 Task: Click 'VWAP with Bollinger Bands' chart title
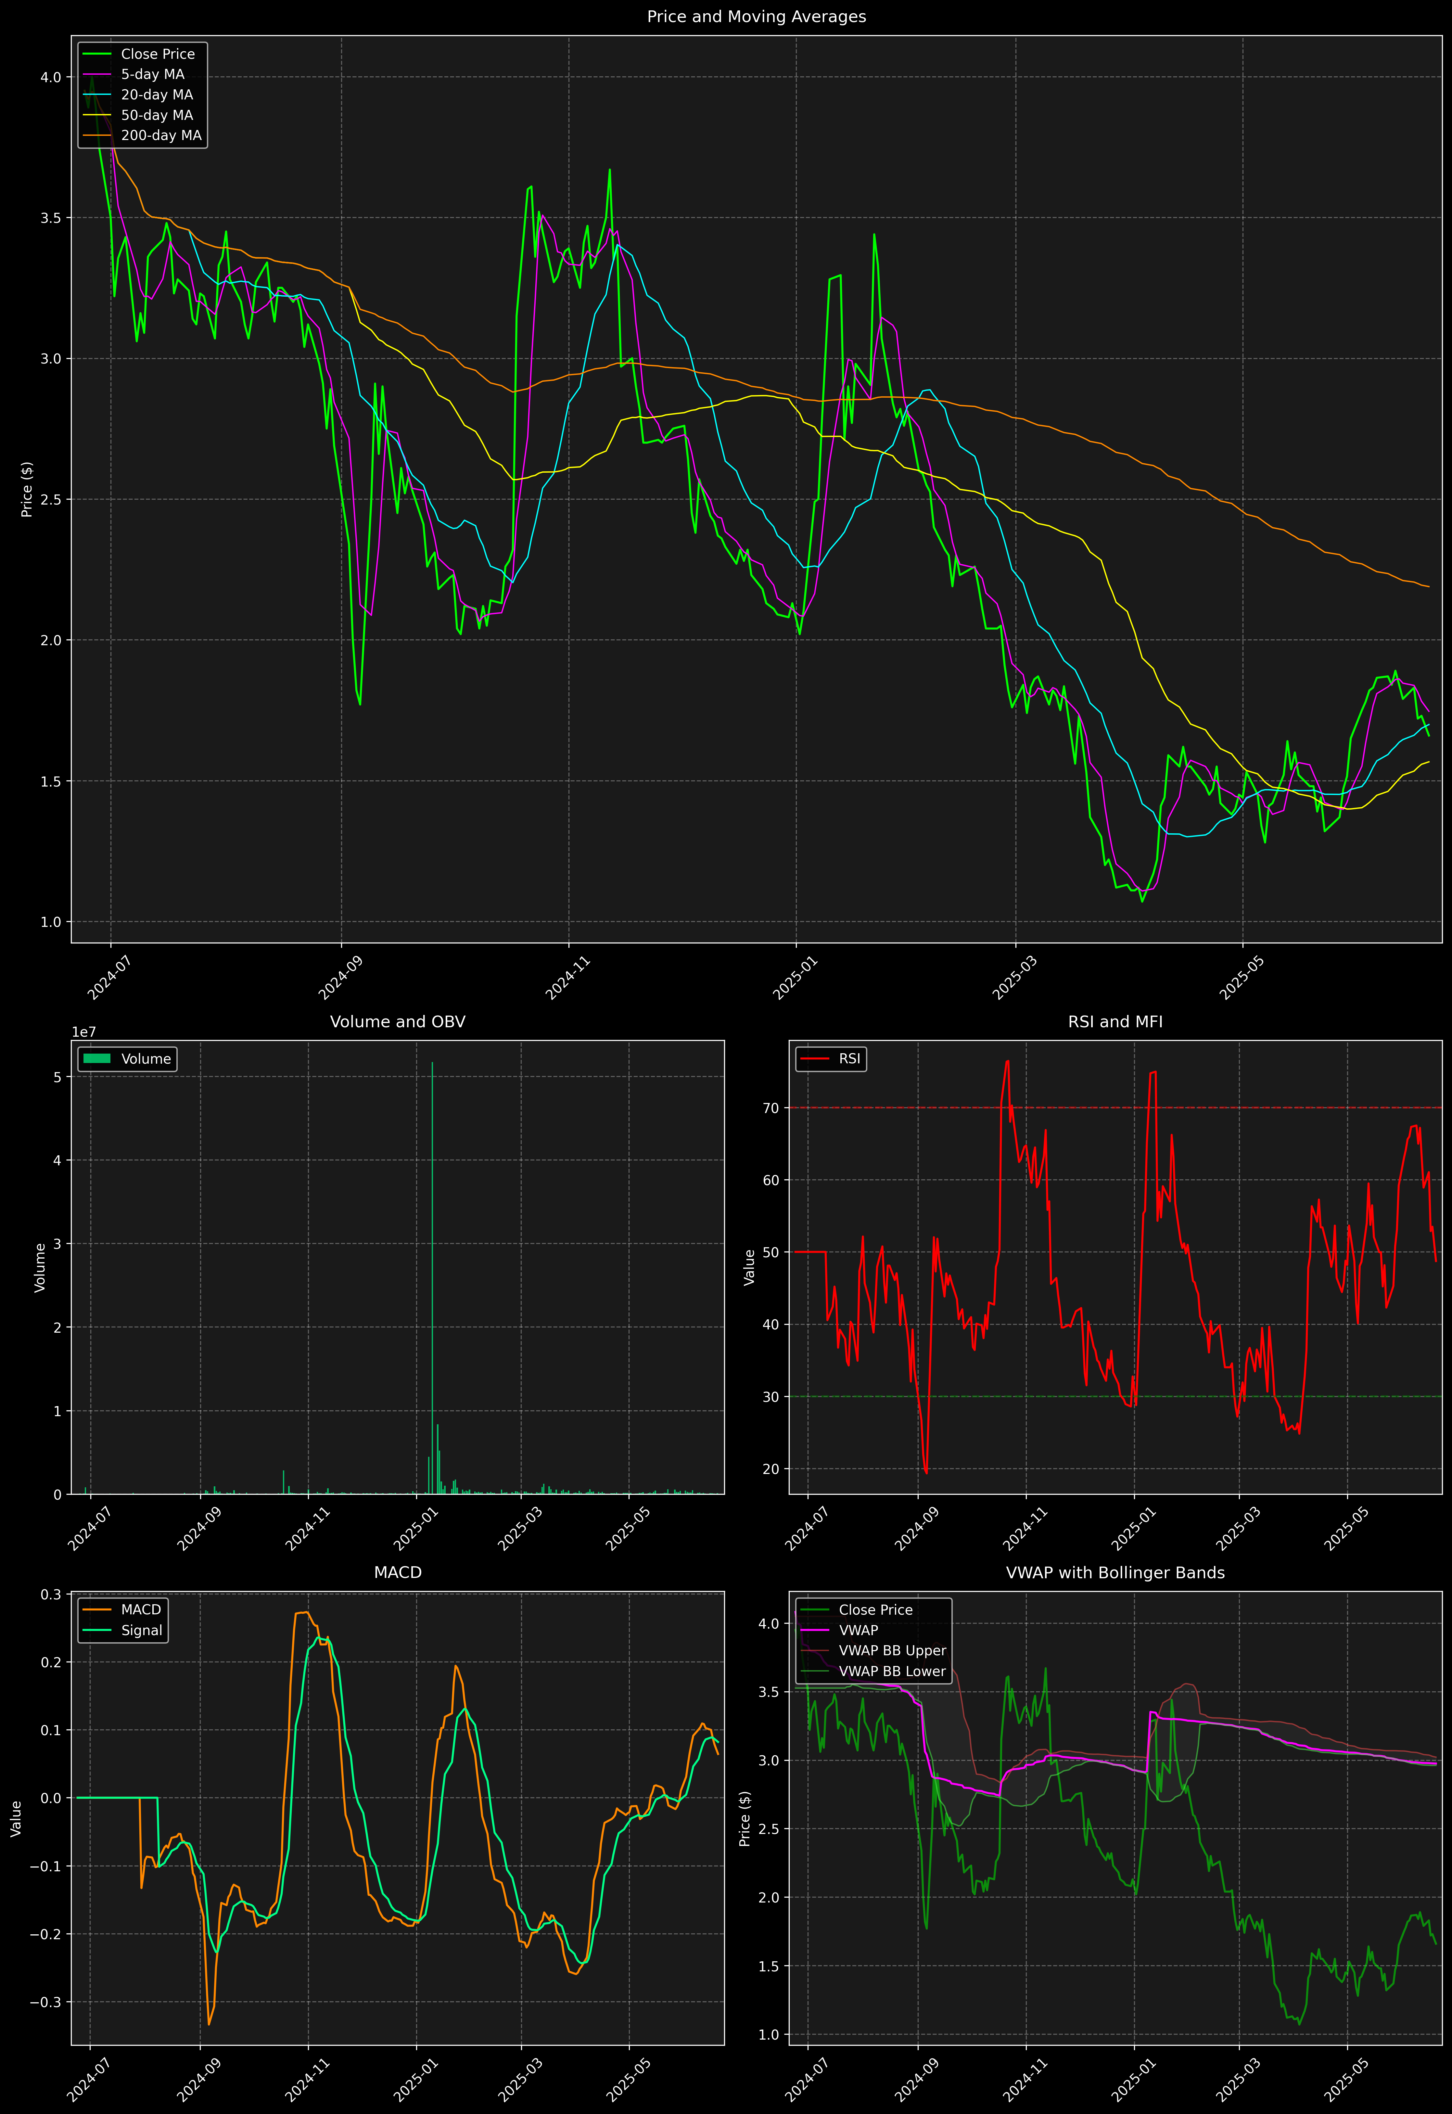1115,1573
